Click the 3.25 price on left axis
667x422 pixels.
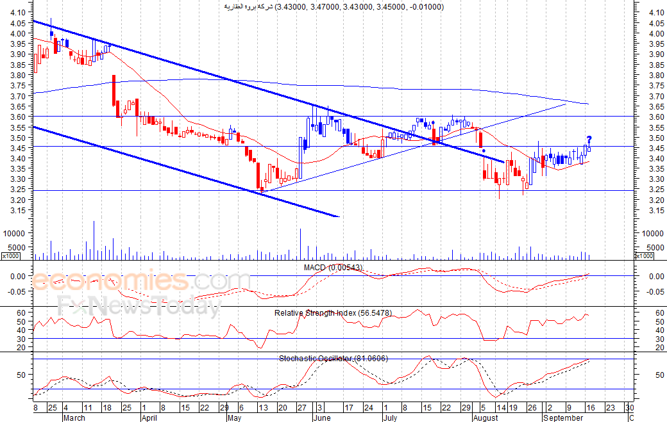(x=18, y=190)
